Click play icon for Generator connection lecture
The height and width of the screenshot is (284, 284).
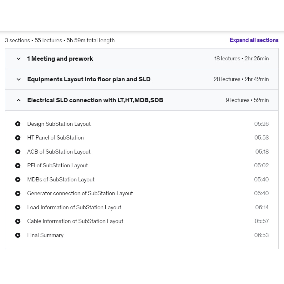pyautogui.click(x=18, y=193)
